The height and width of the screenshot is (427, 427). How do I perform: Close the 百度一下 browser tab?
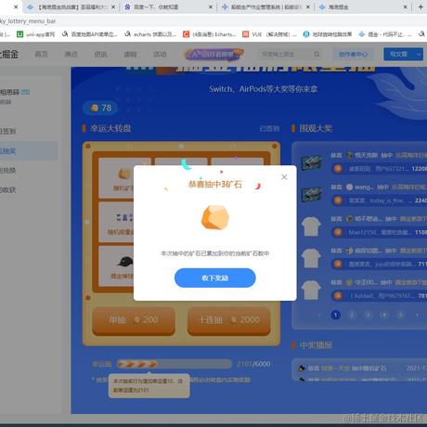pos(211,6)
